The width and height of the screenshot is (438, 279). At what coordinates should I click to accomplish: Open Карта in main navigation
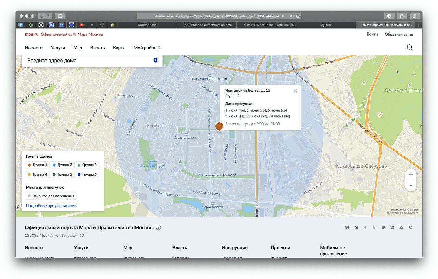(x=119, y=48)
